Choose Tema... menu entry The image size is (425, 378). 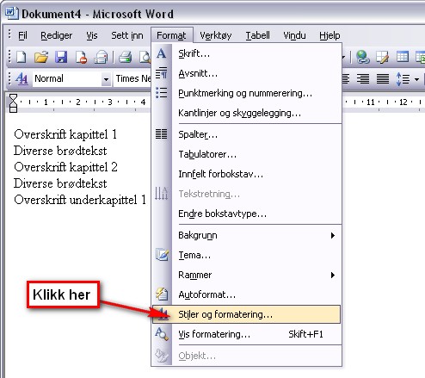(247, 255)
